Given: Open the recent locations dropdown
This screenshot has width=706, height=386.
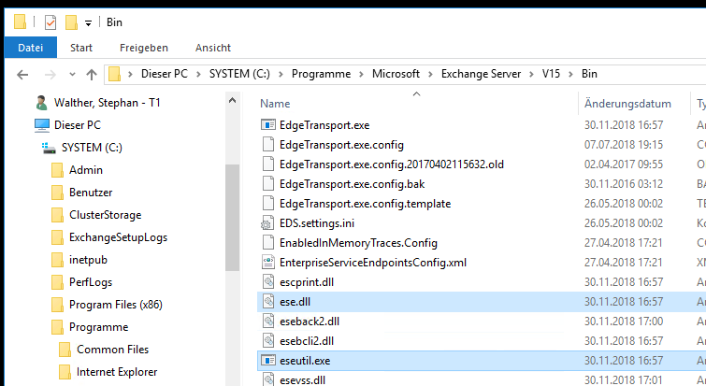Looking at the screenshot, I should click(x=72, y=75).
